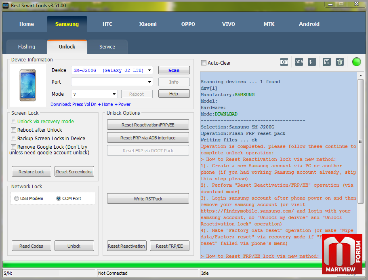Open the command shell terminal icon
The height and width of the screenshot is (280, 368).
312,62
